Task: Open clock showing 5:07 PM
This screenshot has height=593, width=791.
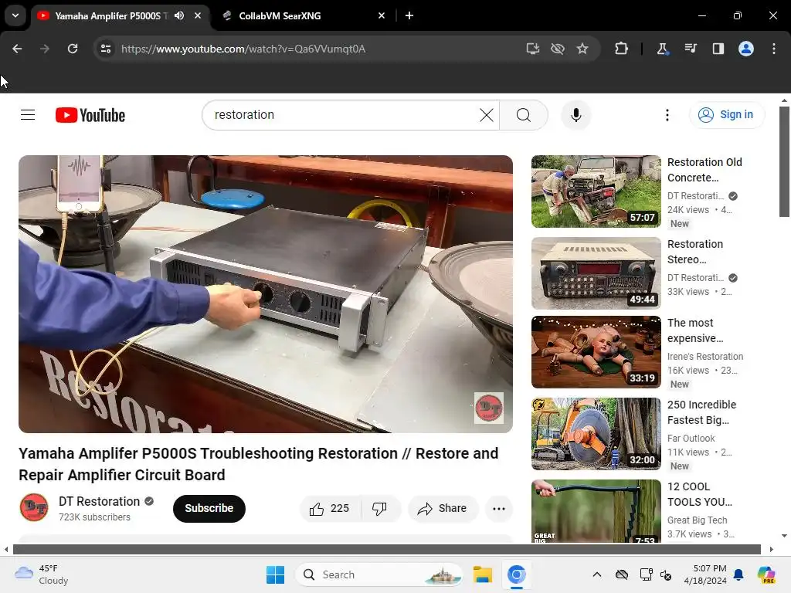Action: coord(705,574)
